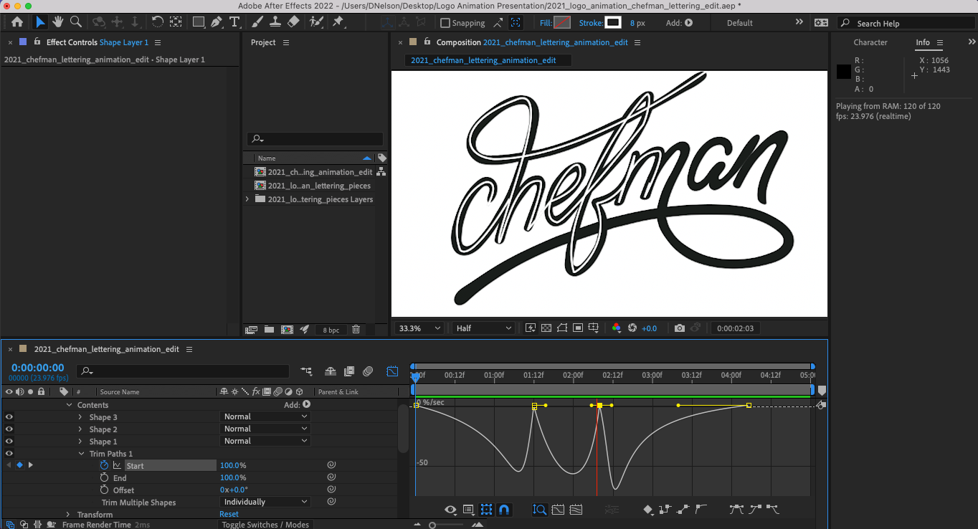Open the Individually trim shapes dropdown
Image resolution: width=978 pixels, height=529 pixels.
click(x=265, y=502)
